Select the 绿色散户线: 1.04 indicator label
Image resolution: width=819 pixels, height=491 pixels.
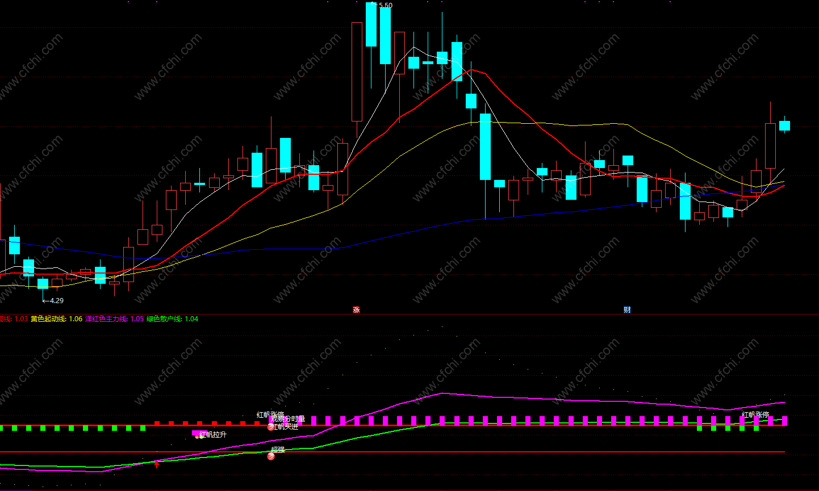point(172,319)
